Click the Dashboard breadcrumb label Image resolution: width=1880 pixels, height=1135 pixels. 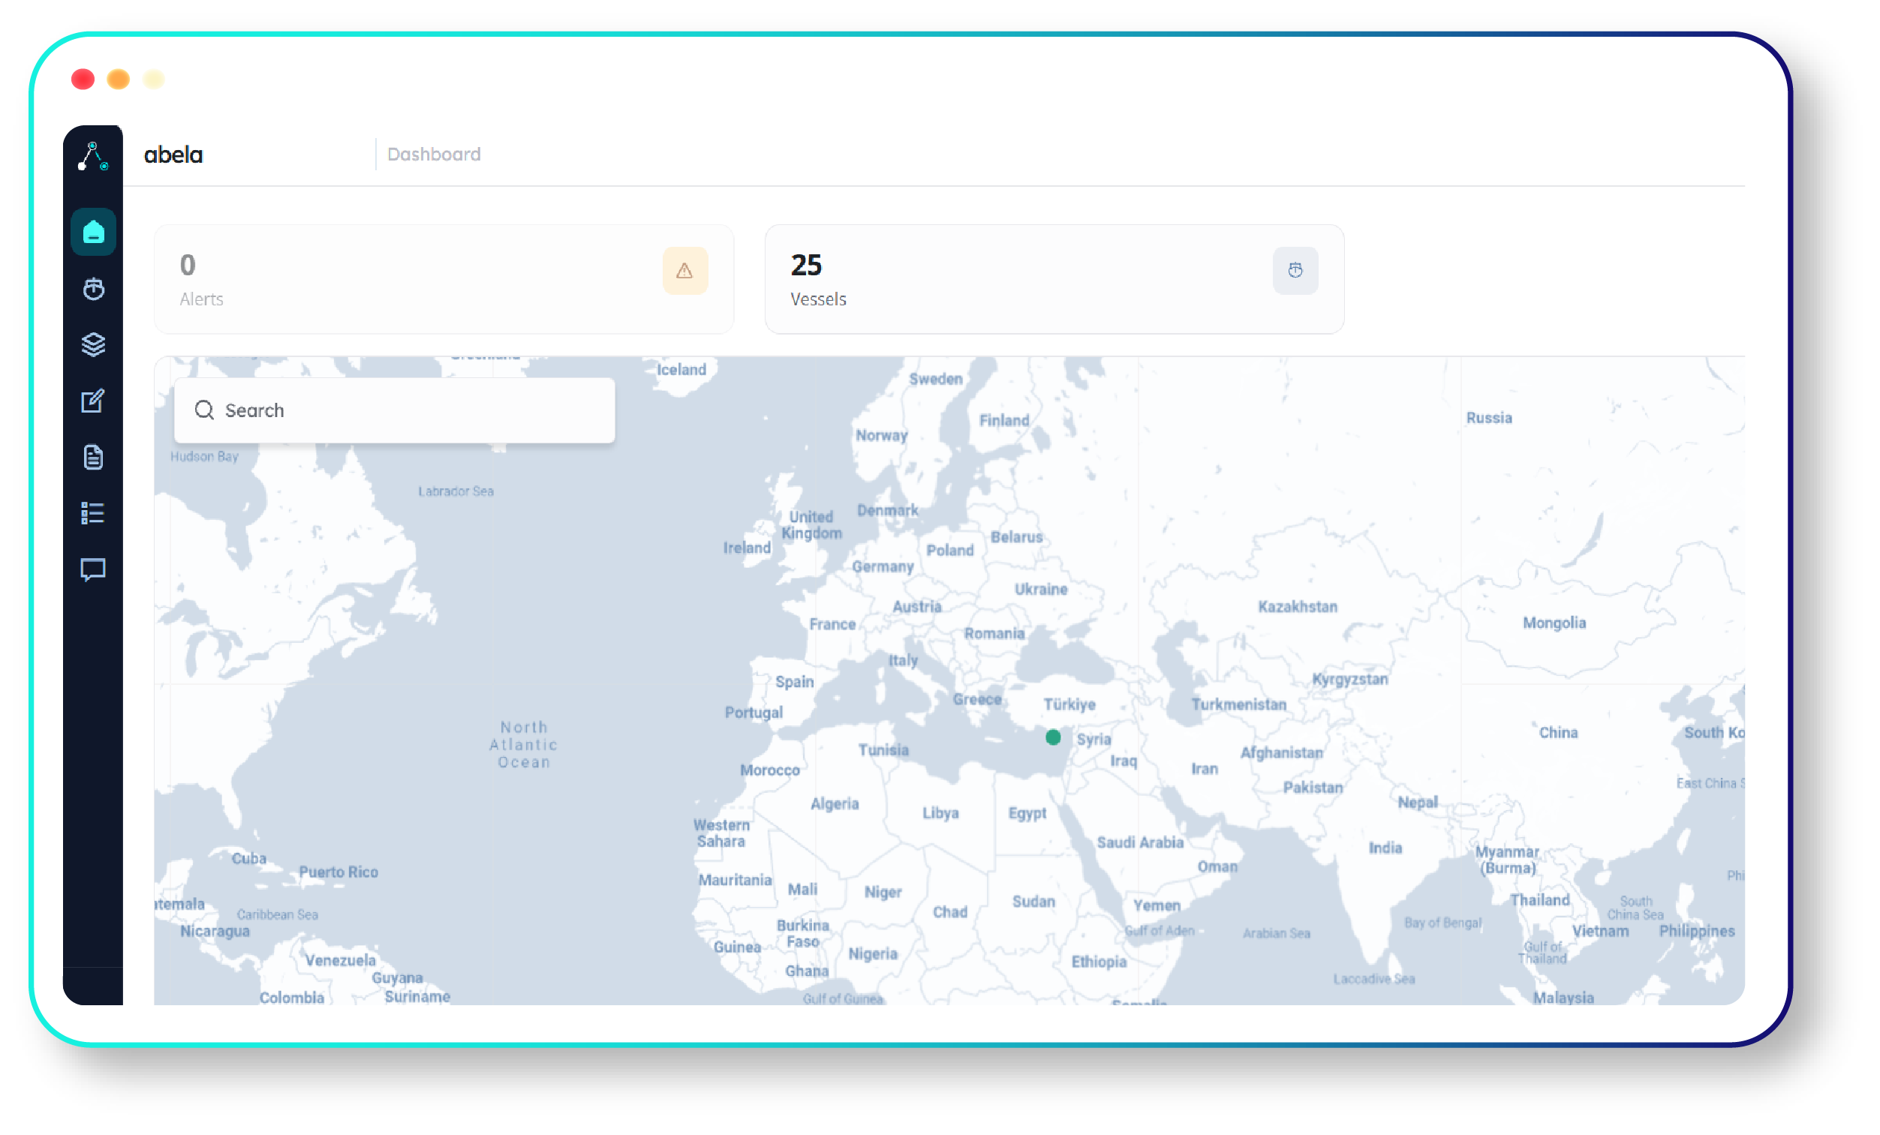pyautogui.click(x=434, y=154)
